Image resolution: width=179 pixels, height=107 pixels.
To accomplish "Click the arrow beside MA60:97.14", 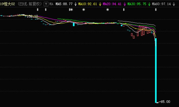I will pyautogui.click(x=174, y=4).
